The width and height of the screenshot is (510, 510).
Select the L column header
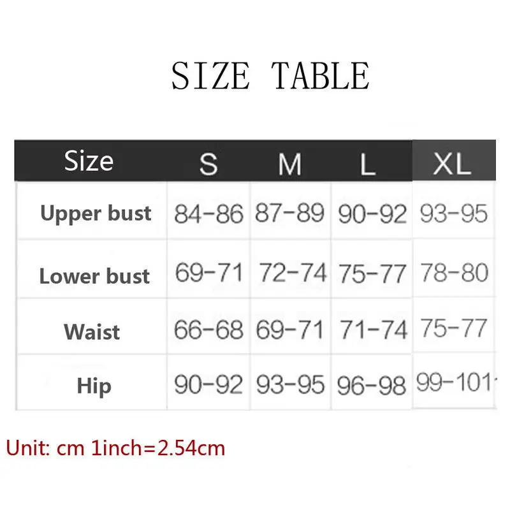tap(368, 164)
